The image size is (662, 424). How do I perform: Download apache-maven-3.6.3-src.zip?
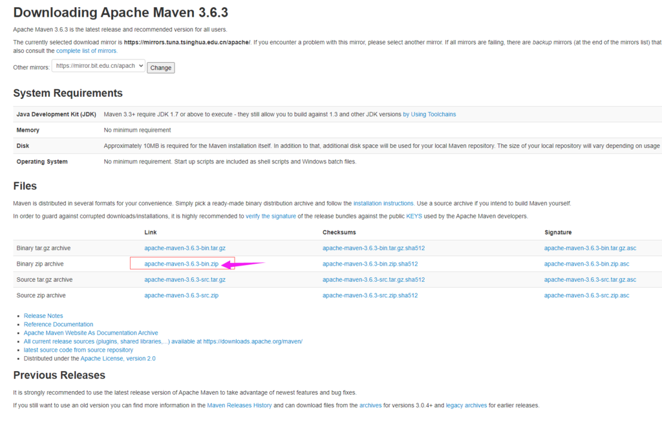pos(182,295)
